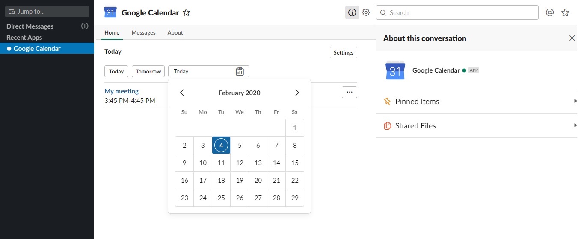The image size is (578, 239).
Task: Click the Tomorrow button
Action: (x=148, y=71)
